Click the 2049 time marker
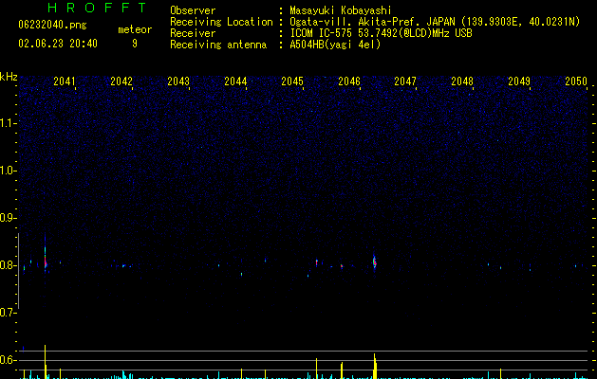597x379 pixels. click(519, 81)
